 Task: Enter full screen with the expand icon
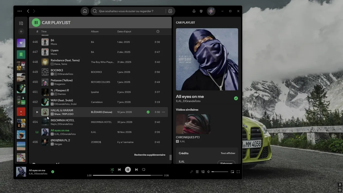click(238, 172)
